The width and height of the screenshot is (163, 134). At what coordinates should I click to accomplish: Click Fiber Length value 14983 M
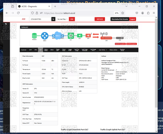point(81,82)
